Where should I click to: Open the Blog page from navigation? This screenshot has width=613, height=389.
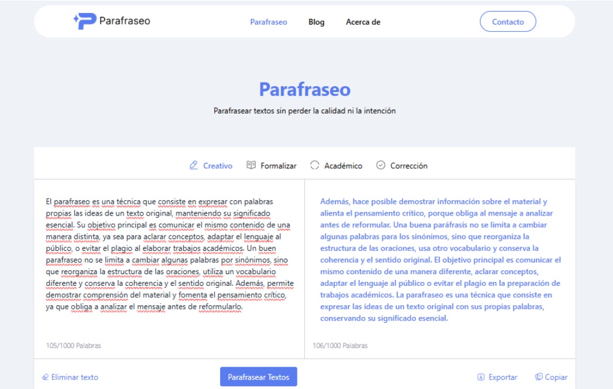click(316, 22)
